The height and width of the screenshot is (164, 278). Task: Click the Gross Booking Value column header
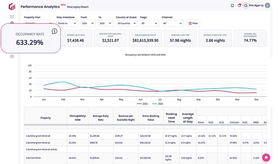[151, 118]
